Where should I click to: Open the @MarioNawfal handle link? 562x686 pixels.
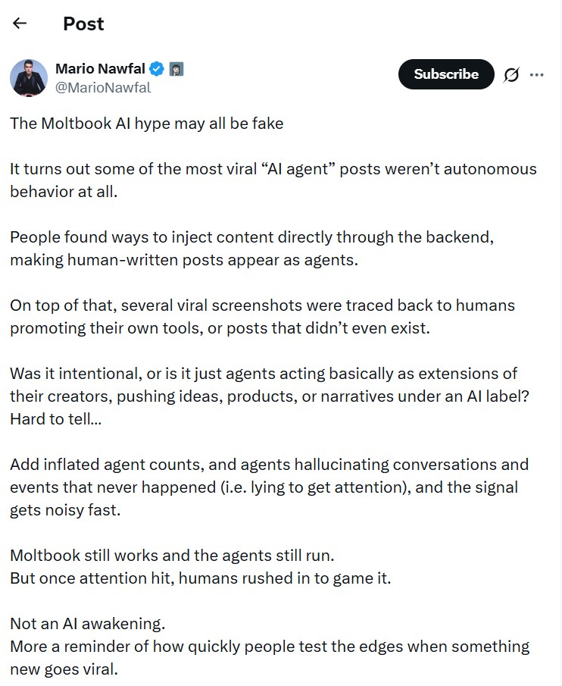[103, 87]
